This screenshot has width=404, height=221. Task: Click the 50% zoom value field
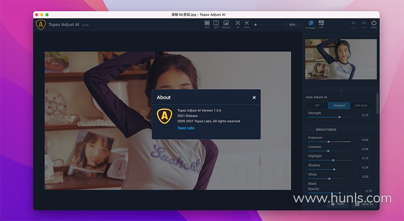[x=292, y=25]
